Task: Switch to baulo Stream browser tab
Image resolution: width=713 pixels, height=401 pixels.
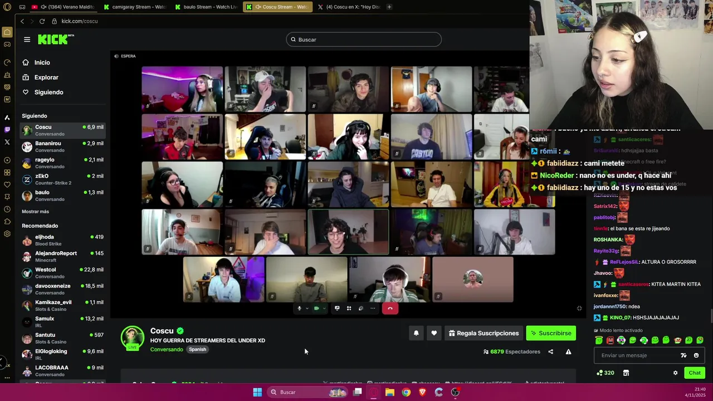Action: 206,7
